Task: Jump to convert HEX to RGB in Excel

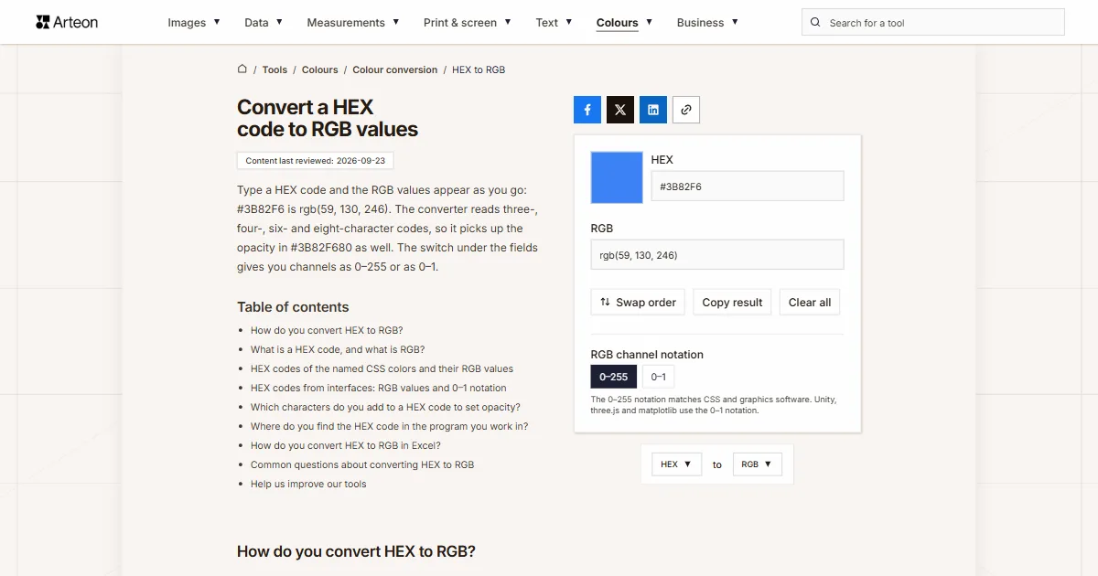Action: [346, 445]
